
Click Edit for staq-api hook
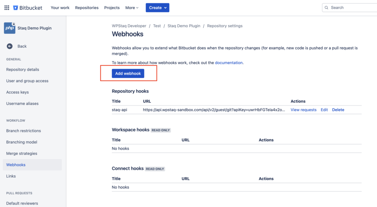pos(324,110)
